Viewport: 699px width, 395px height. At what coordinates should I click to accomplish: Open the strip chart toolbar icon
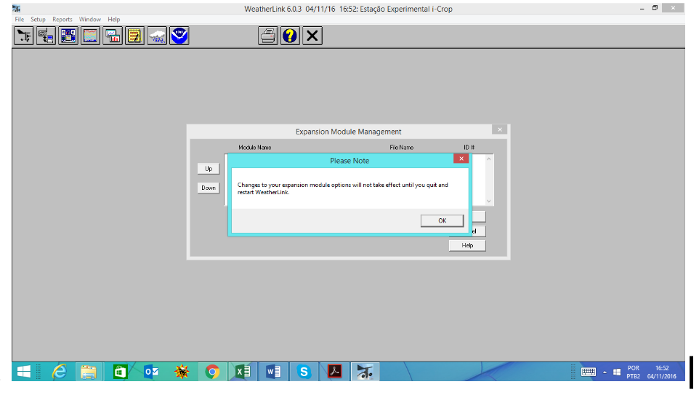[91, 36]
